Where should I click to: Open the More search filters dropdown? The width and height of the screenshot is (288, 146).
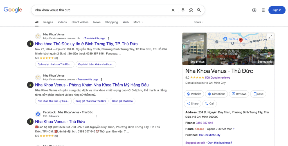(x=138, y=22)
